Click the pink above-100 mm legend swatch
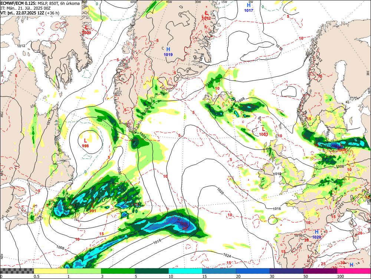This screenshot has width=371, height=279. coord(354,271)
